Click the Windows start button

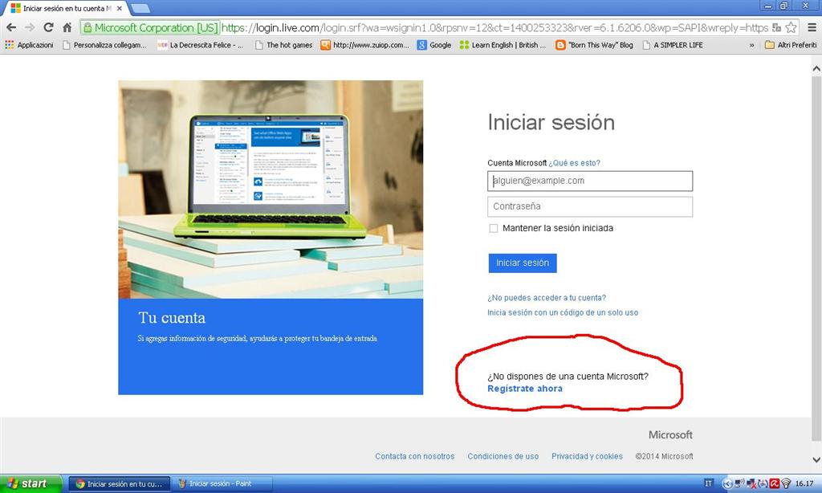(31, 483)
